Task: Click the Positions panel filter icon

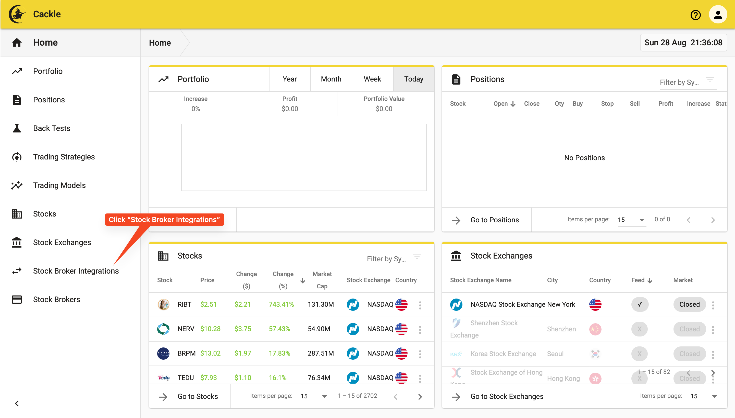Action: [x=709, y=80]
